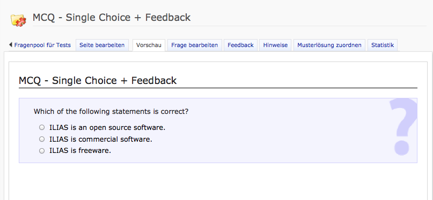
Task: Click the 'ILIAS is commercial software.' answer label
Action: (101, 139)
